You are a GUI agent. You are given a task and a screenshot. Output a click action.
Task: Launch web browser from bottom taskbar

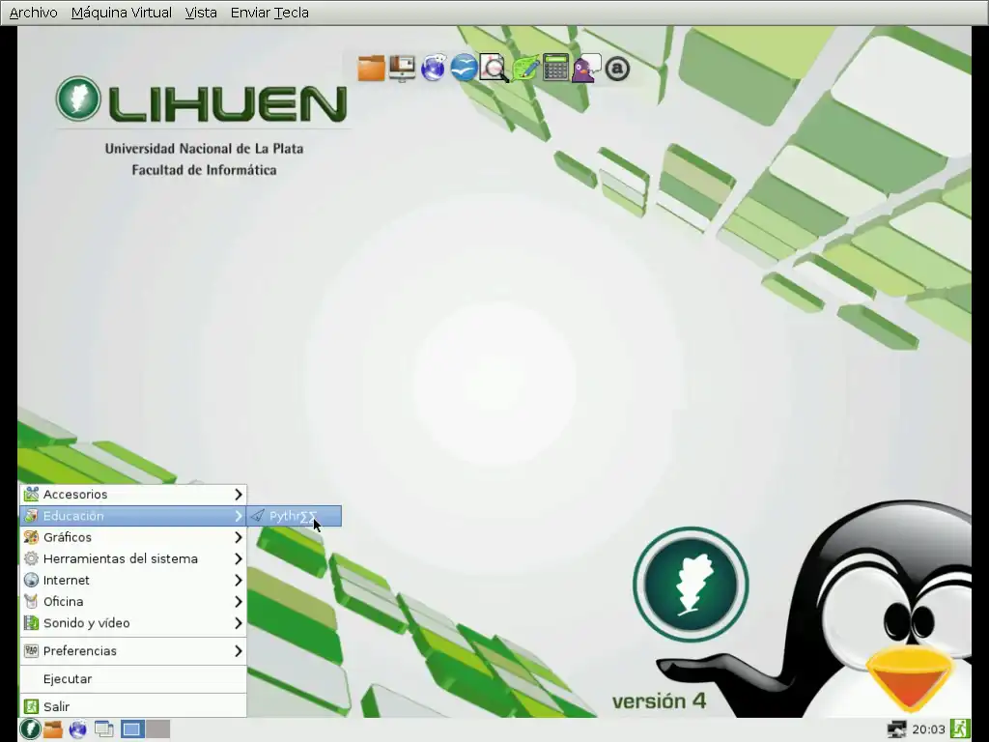(x=77, y=729)
